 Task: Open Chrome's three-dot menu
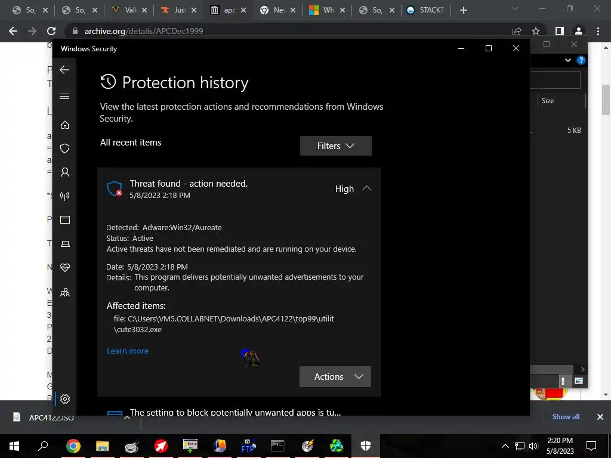coord(598,31)
